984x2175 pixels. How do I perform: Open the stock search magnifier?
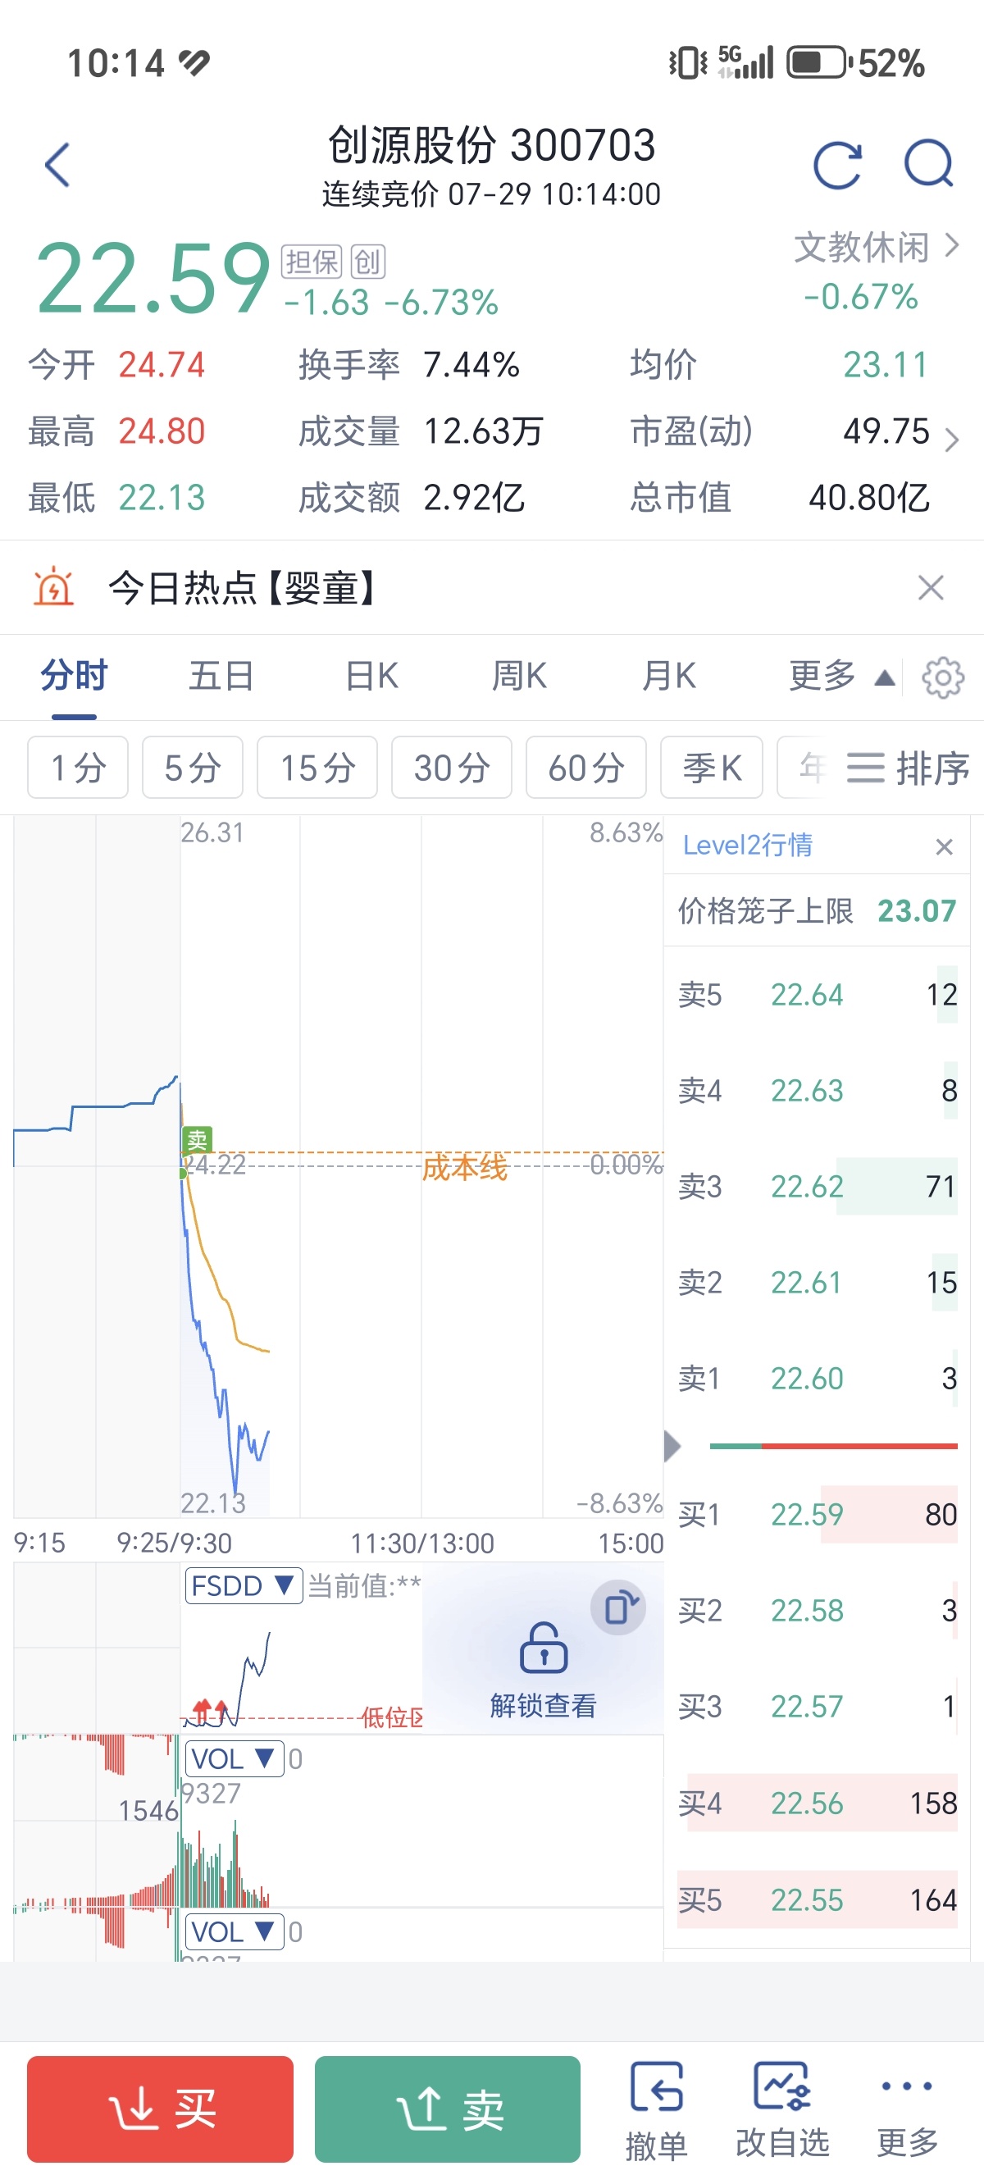(x=928, y=163)
